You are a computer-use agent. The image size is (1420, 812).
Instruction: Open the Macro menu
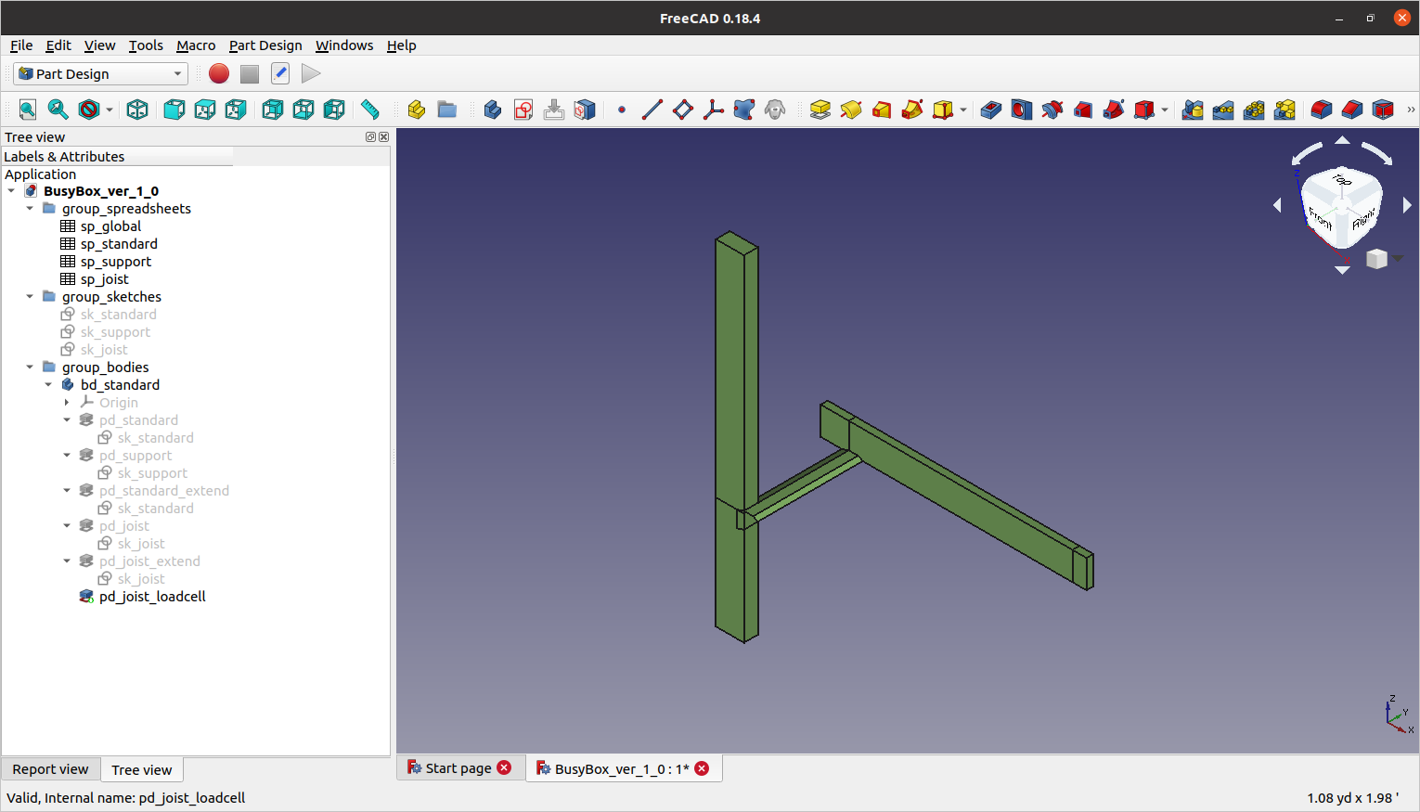point(195,45)
